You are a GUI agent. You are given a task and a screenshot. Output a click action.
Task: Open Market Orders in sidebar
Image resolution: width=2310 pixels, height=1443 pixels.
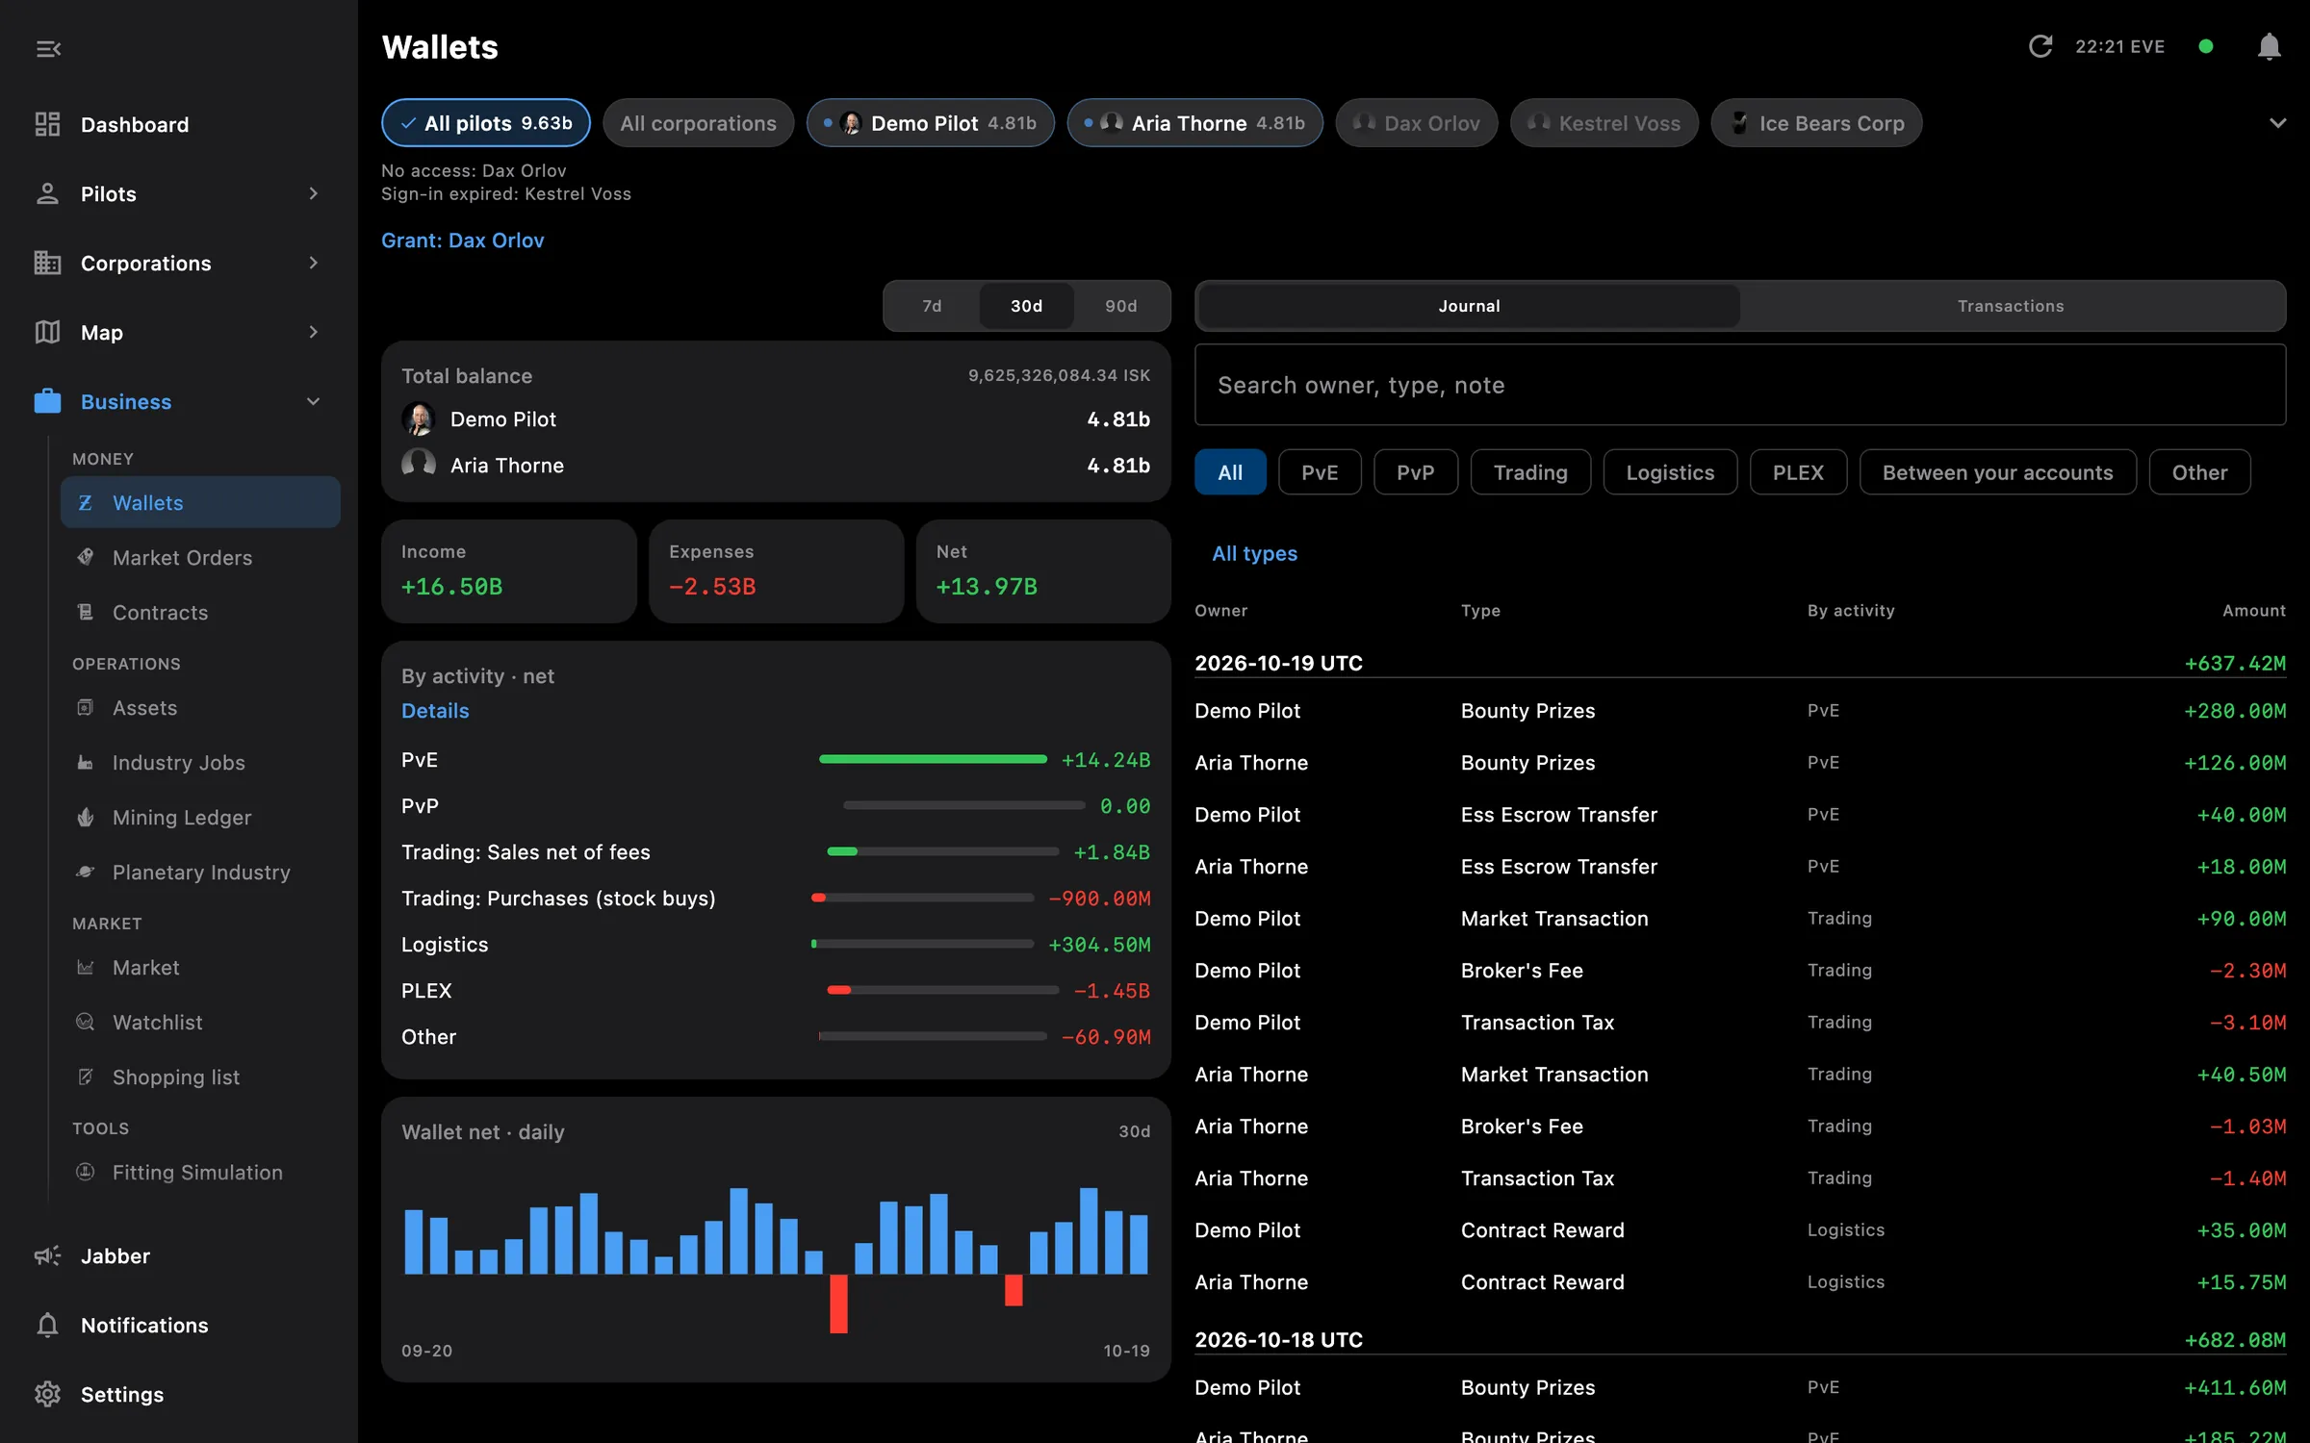tap(200, 557)
